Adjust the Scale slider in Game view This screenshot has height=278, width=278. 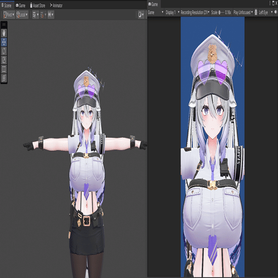(x=221, y=12)
